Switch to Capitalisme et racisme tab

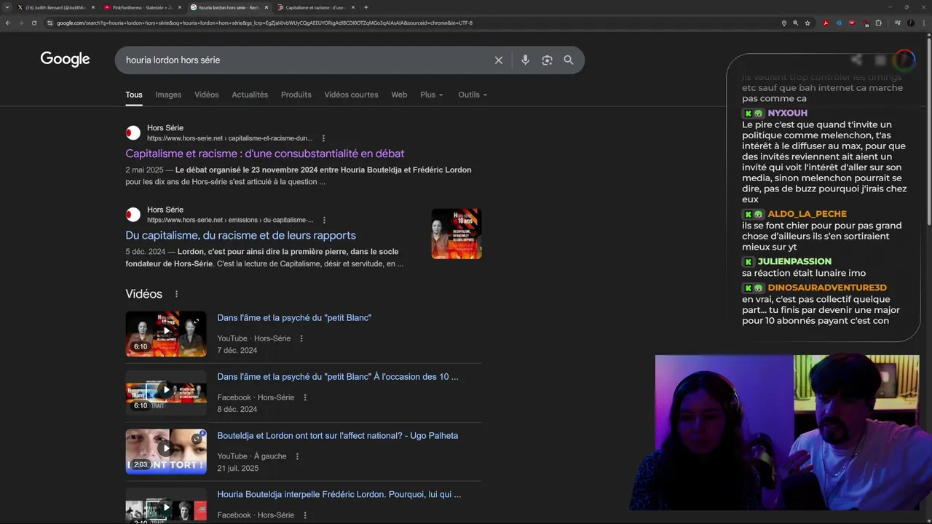point(316,7)
